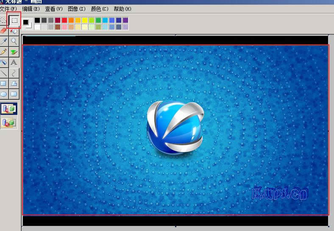Select the Ellipse shape tool
This screenshot has height=231, width=334.
point(4,94)
